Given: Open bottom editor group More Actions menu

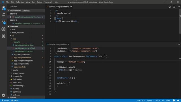Looking at the screenshot, I should (x=178, y=44).
